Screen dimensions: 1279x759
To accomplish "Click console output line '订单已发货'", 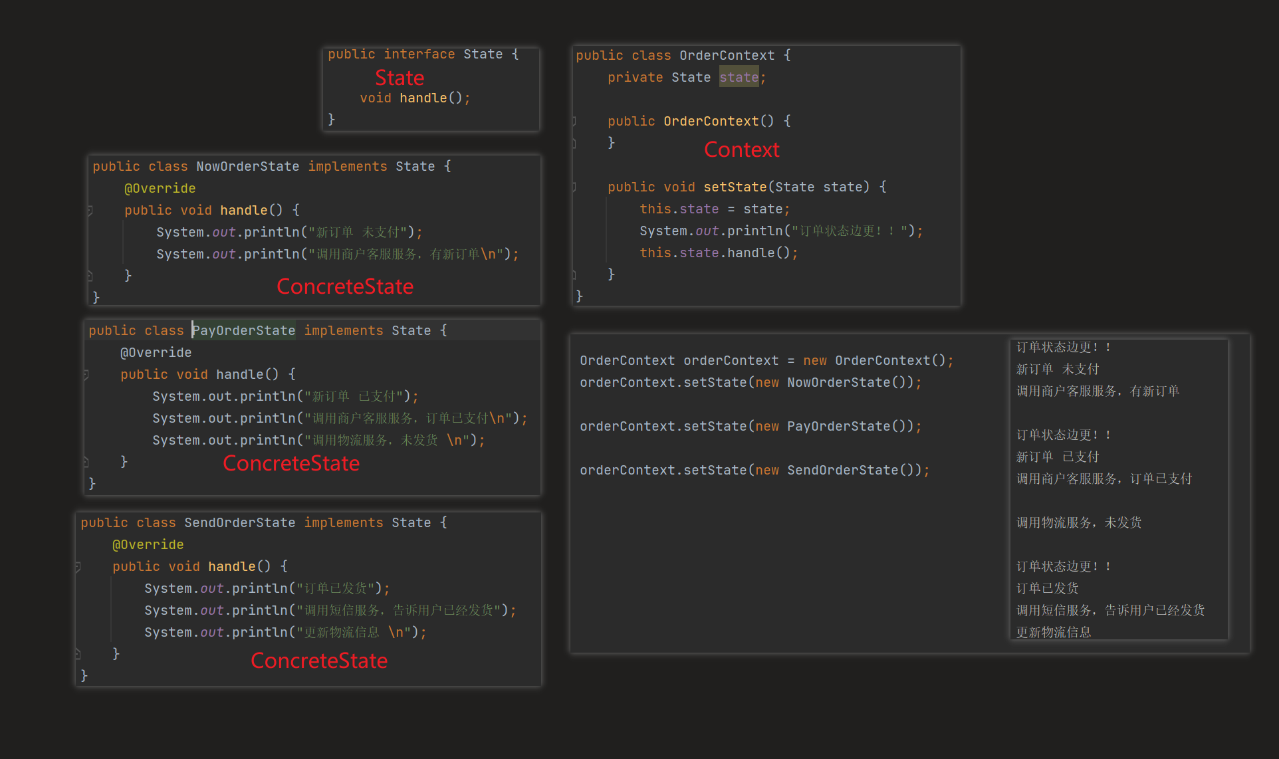I will tap(1048, 589).
